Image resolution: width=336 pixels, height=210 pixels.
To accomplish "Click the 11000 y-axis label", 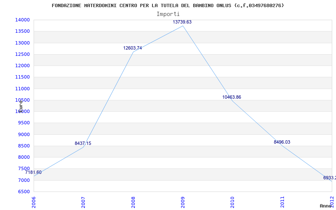I will point(22,89).
